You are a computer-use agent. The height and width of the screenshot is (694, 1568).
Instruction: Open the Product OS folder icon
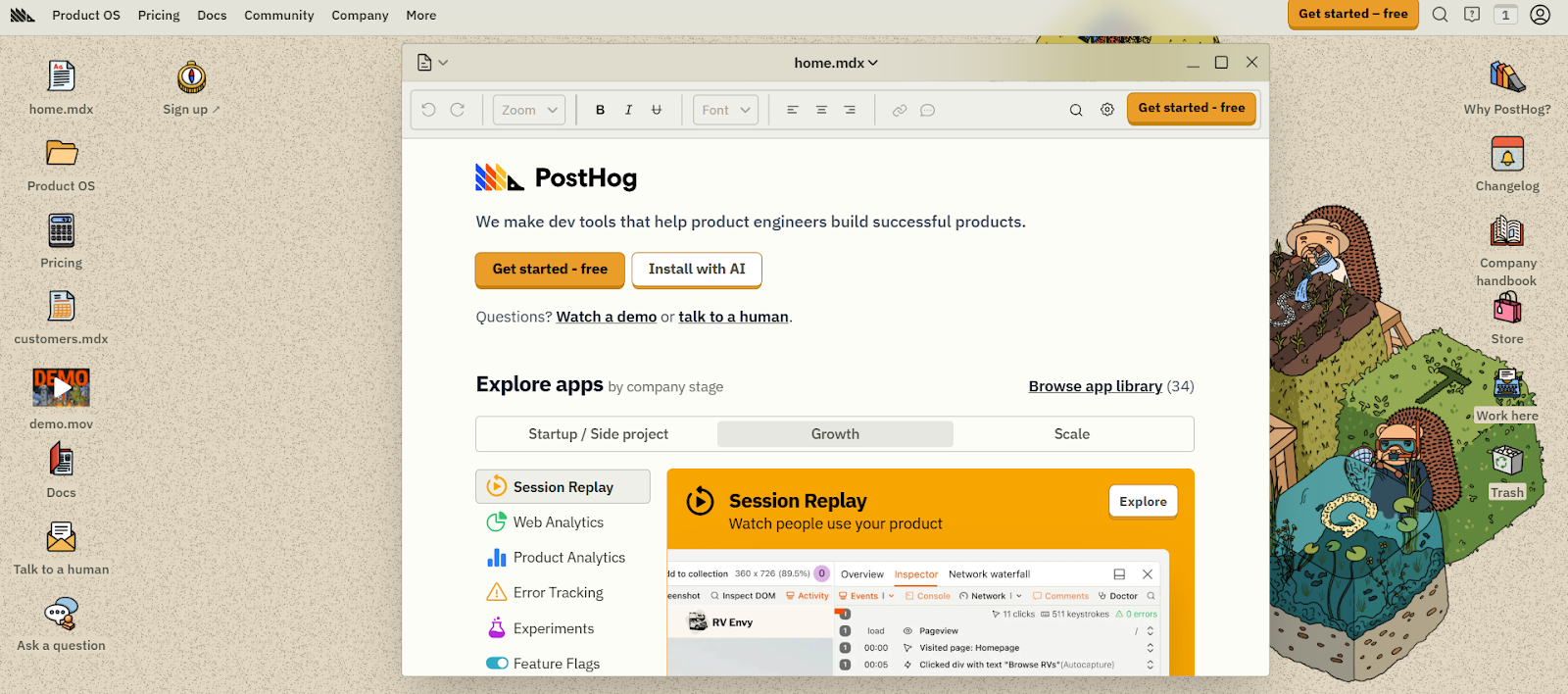[x=61, y=153]
